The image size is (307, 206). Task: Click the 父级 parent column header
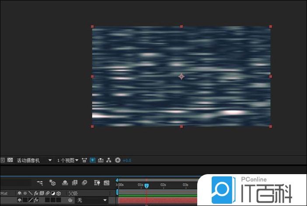coord(73,193)
